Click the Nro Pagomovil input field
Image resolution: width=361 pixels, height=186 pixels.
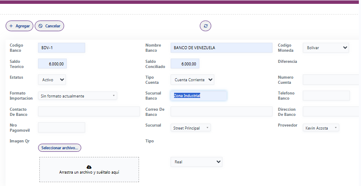point(62,127)
